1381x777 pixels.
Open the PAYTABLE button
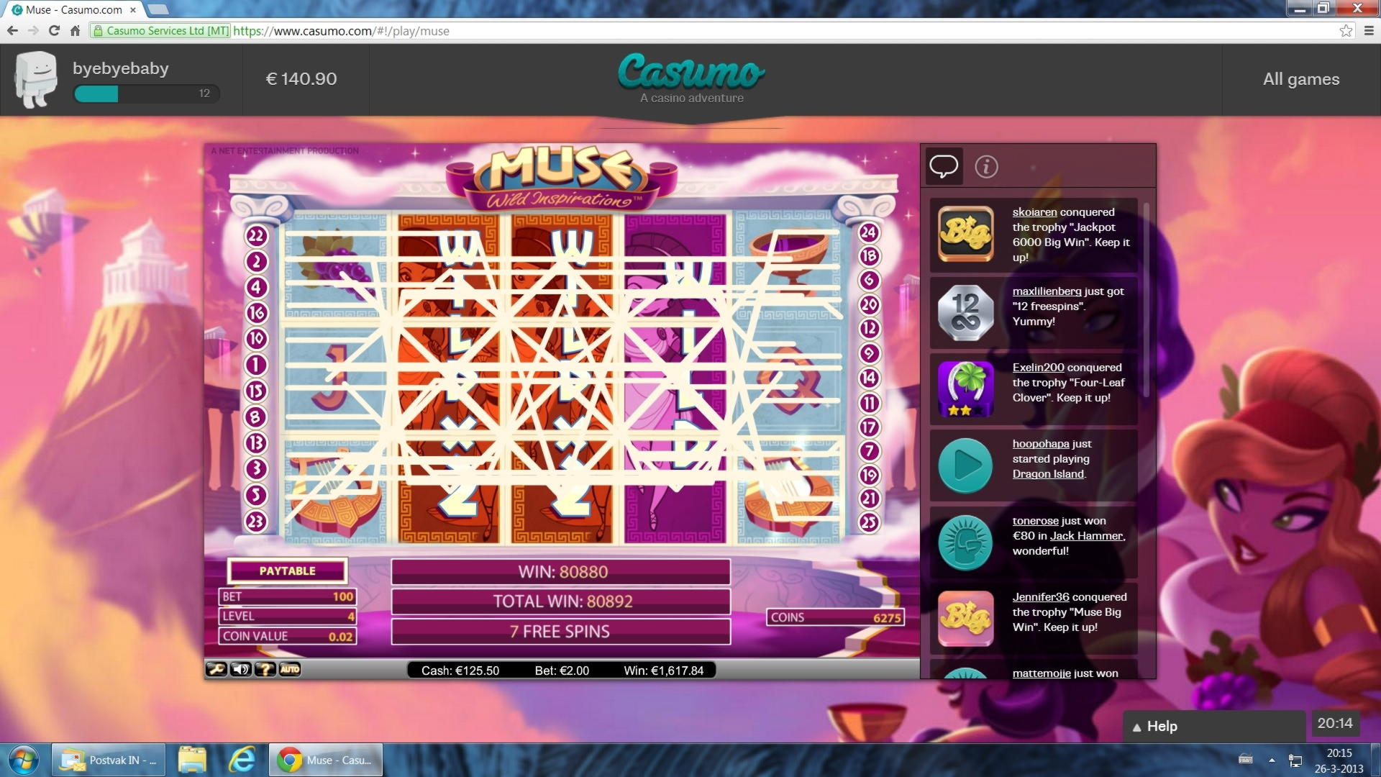[288, 571]
